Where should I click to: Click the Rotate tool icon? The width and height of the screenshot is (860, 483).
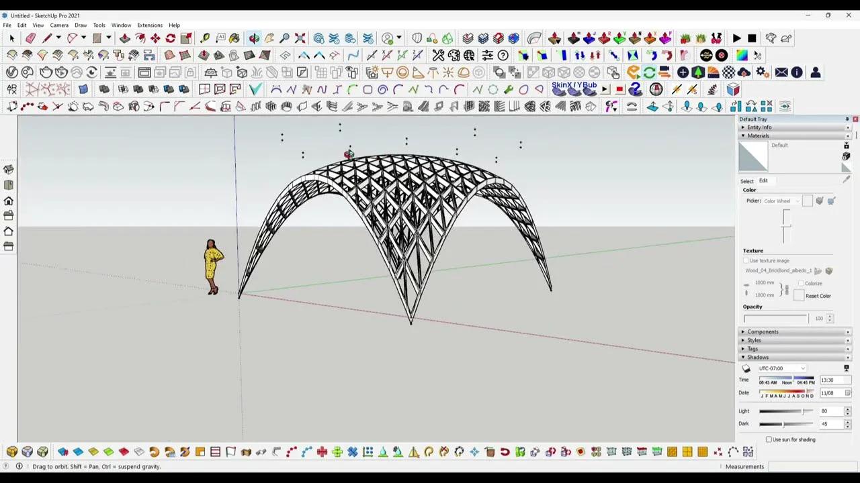(x=169, y=38)
